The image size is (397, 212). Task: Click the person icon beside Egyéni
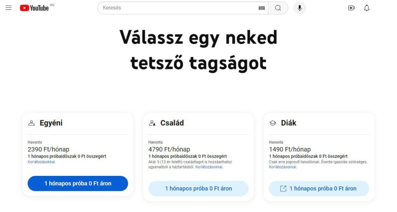(32, 123)
